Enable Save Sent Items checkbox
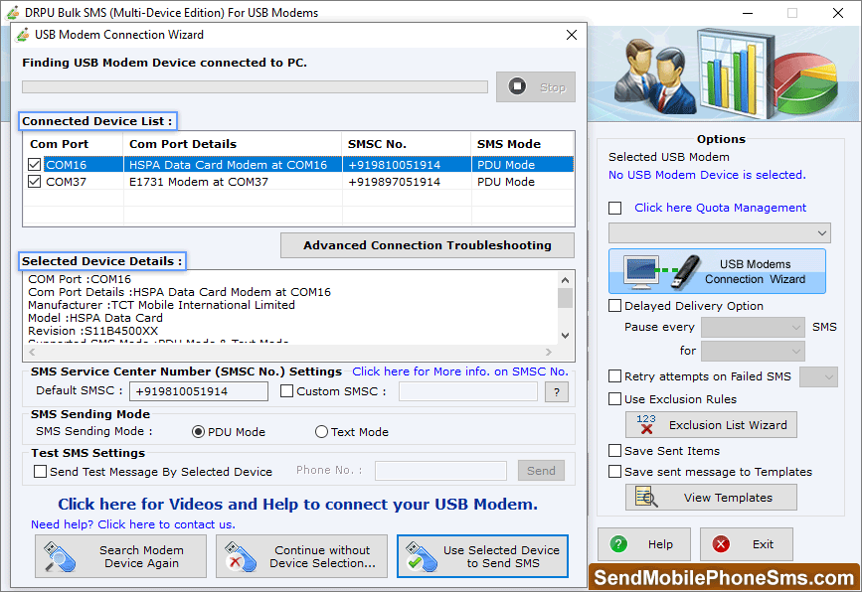 pos(614,451)
